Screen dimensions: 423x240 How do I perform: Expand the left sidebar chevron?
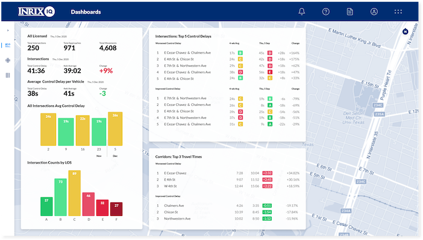(8, 31)
